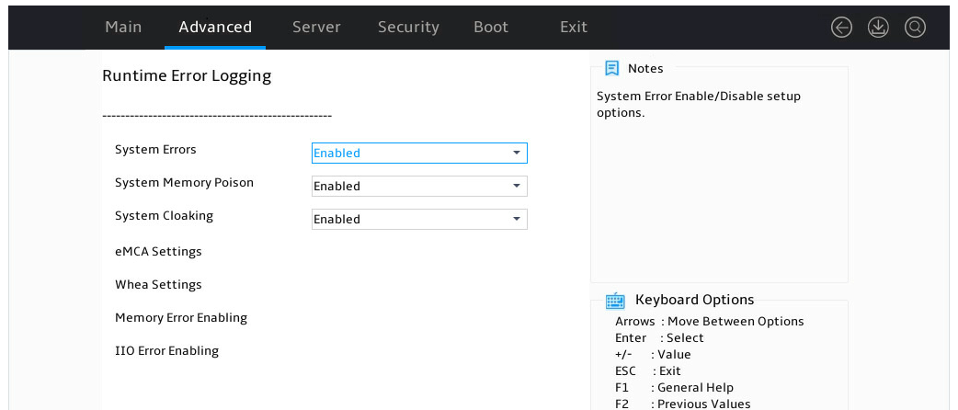Image resolution: width=958 pixels, height=410 pixels.
Task: Expand the System Errors dropdown arrow
Action: click(517, 153)
